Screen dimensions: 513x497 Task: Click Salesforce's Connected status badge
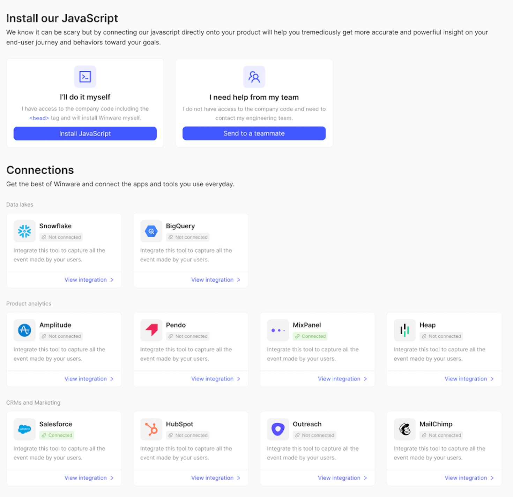(x=57, y=435)
